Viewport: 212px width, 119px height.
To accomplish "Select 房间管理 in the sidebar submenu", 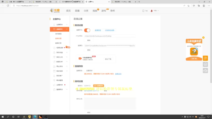I will tap(58, 34).
